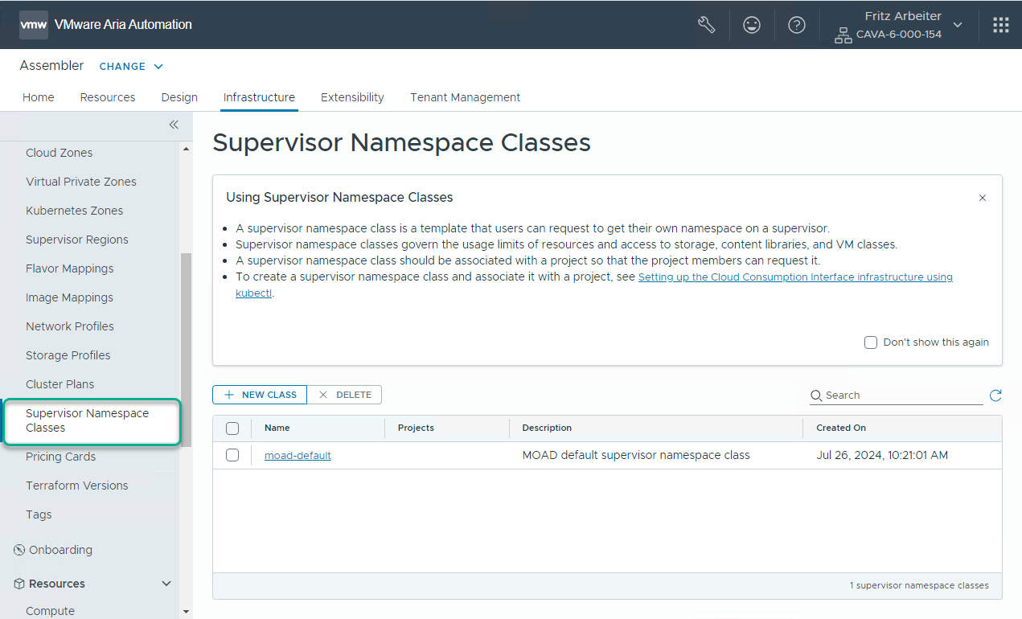Open Cloud Zones in sidebar
Screen dimensions: 1022x619
pos(59,153)
